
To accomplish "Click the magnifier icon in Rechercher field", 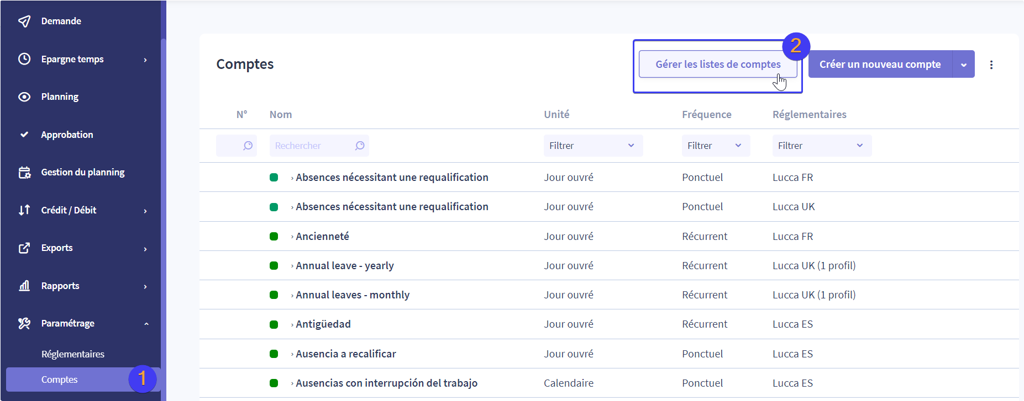I will (360, 146).
